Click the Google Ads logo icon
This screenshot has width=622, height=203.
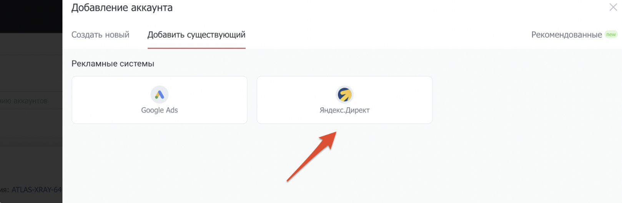(159, 94)
